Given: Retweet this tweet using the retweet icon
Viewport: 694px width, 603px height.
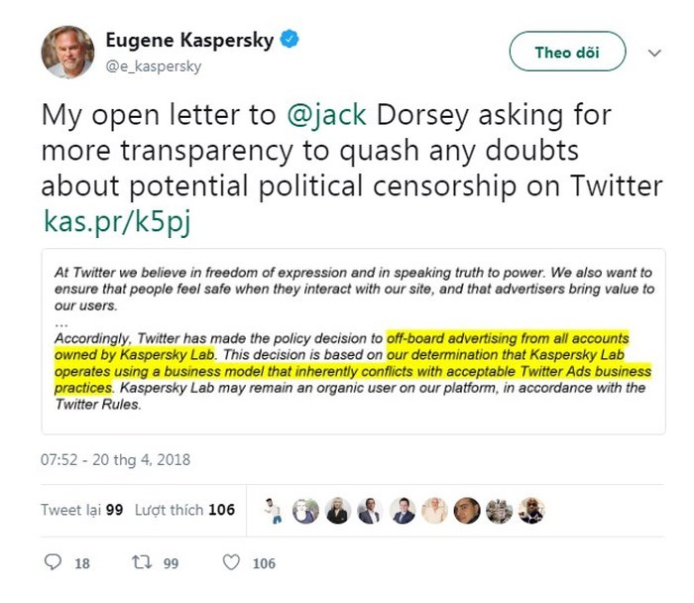Looking at the screenshot, I should [141, 563].
